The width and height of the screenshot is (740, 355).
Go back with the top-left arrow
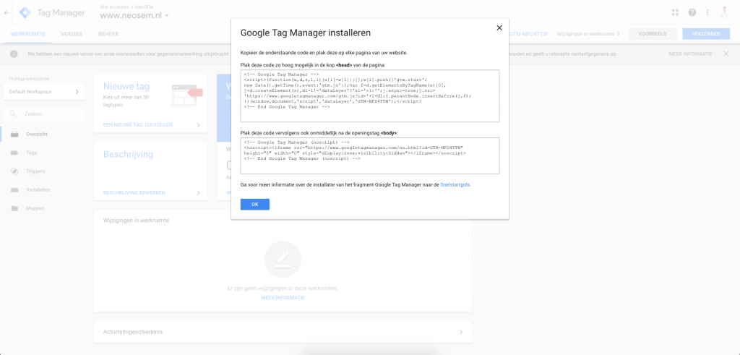click(x=6, y=13)
